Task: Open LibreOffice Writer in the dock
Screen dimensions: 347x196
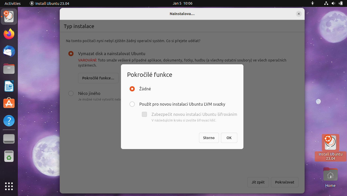Action: pos(9,86)
